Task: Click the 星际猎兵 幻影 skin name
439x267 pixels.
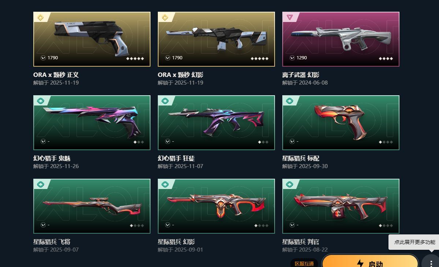Action: point(176,242)
